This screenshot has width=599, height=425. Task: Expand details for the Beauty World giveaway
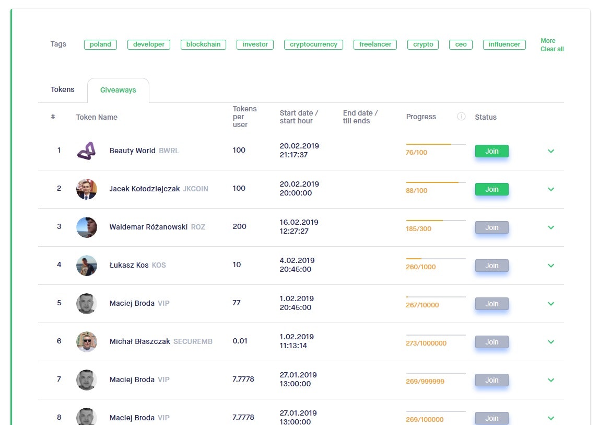point(551,151)
